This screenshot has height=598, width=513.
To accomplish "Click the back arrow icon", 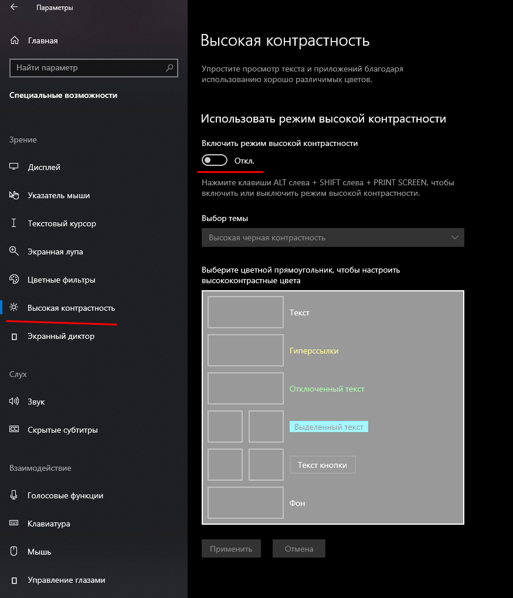I will click(x=14, y=8).
